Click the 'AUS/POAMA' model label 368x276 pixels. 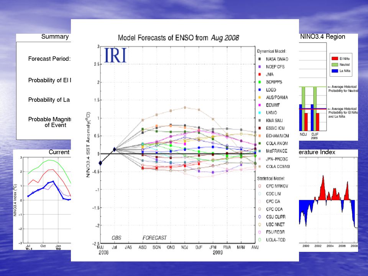277,97
